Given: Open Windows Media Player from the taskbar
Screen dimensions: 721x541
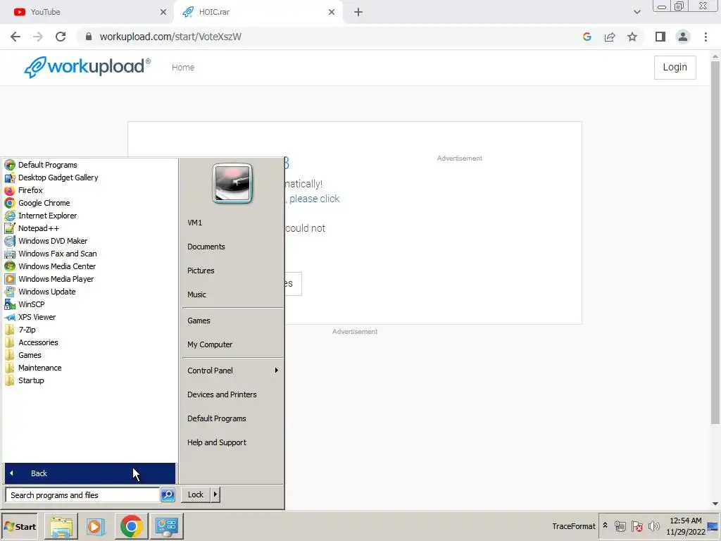Looking at the screenshot, I should coord(96,526).
